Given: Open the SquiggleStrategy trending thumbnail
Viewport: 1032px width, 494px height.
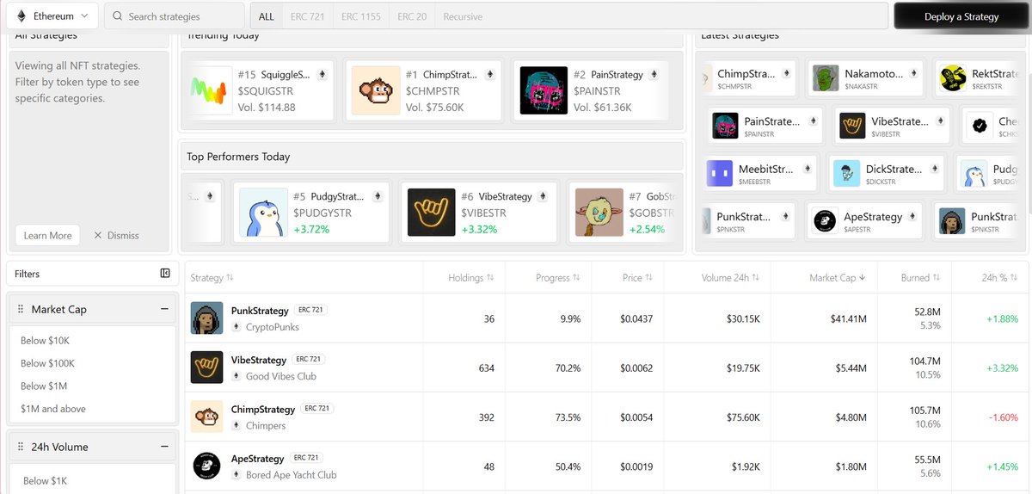Looking at the screenshot, I should tap(212, 90).
